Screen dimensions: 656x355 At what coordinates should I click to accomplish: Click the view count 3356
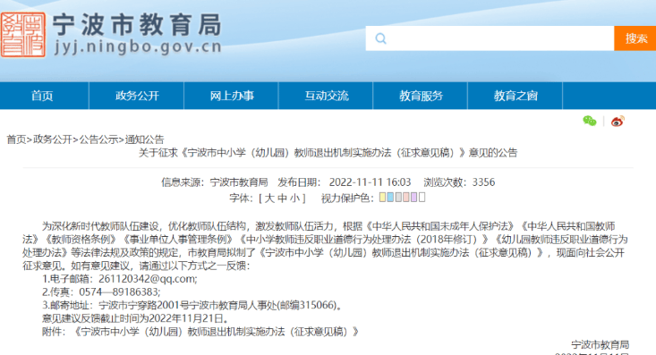483,182
